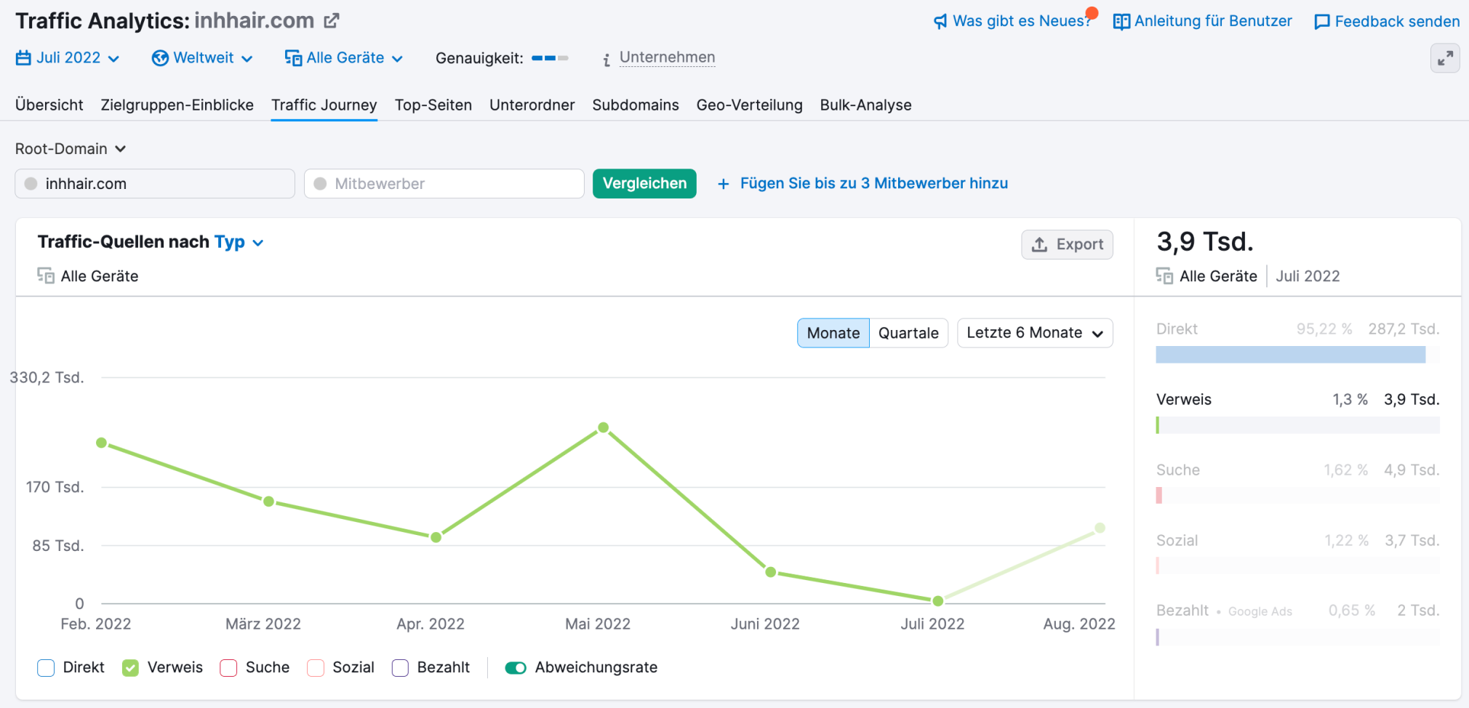Open the Bulk-Analyse tab
The width and height of the screenshot is (1469, 708).
[866, 105]
